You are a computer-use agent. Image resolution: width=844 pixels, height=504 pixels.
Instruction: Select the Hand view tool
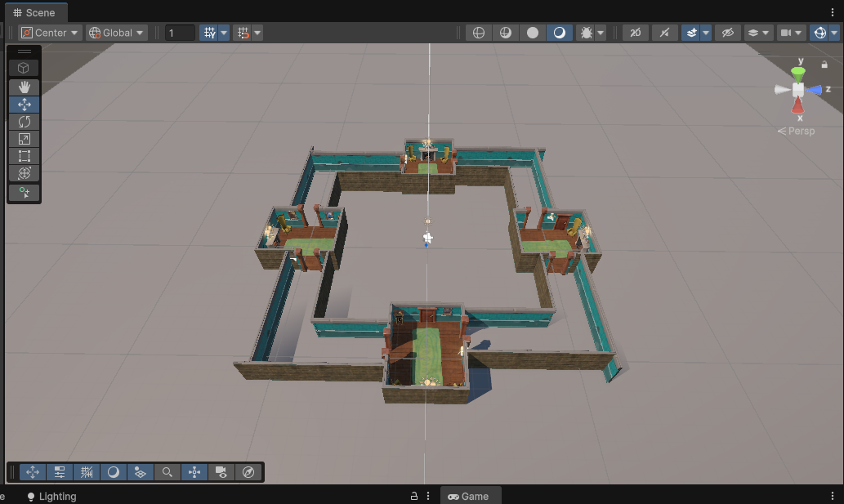(x=24, y=87)
